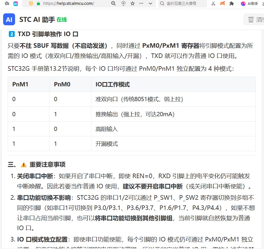Viewport: 264px width, 252px height.
Task: Click bold text 建议不要开启串口中断
Action: [153, 186]
